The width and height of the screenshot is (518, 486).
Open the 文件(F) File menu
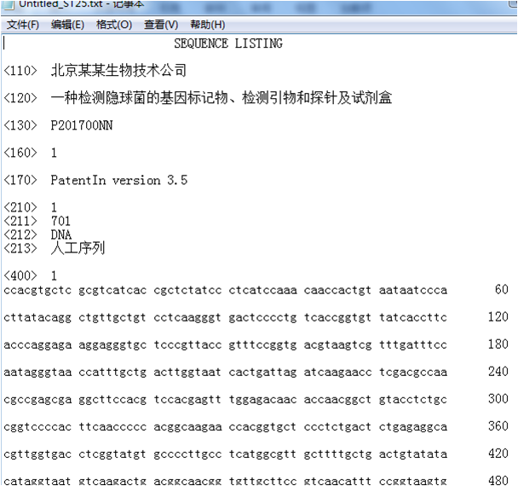(23, 25)
